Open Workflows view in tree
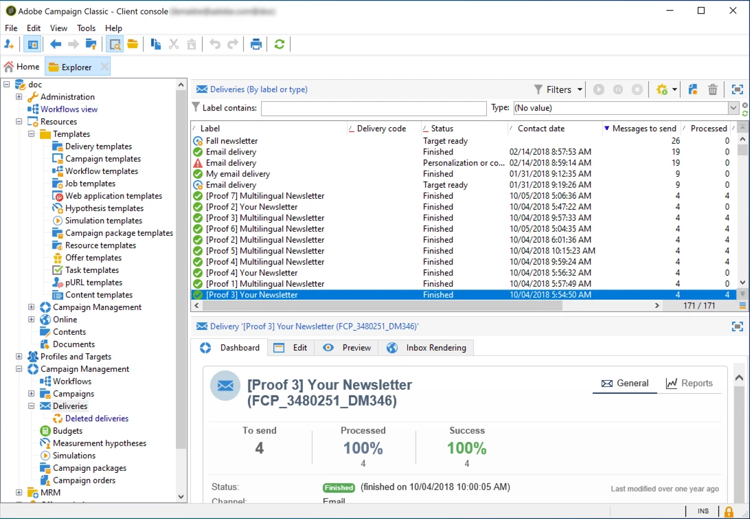This screenshot has height=519, width=750. point(69,109)
